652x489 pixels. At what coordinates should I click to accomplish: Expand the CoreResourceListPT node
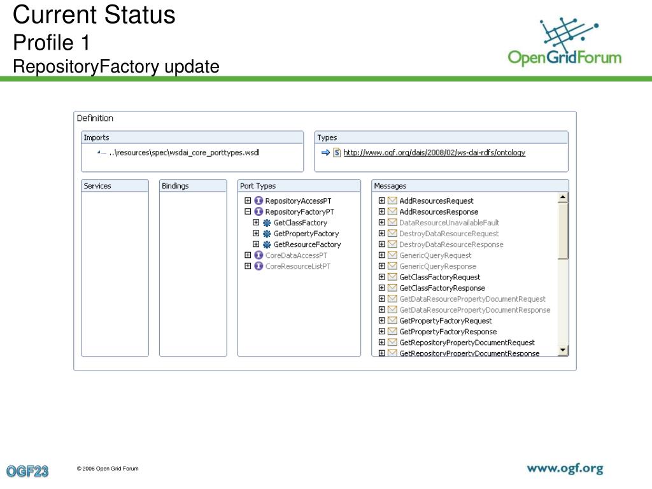tap(248, 266)
